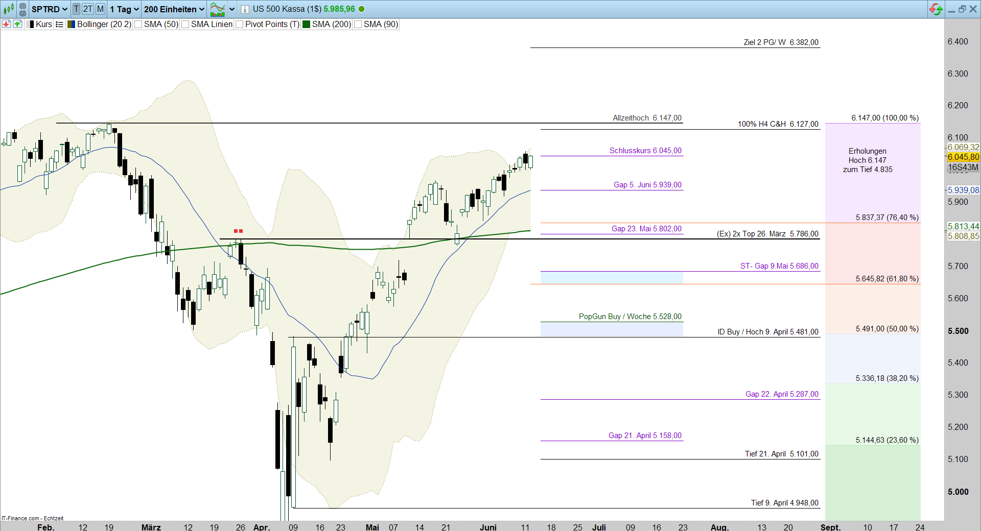Toggle the SMA (50) checkbox

138,24
